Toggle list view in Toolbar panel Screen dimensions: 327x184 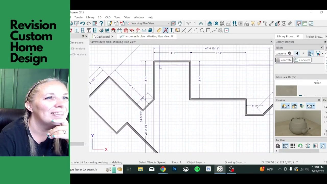(285, 146)
